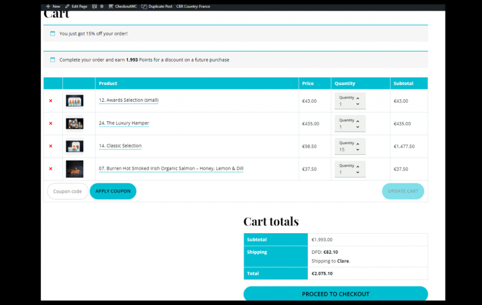Delete the Classic Selection row using red X
This screenshot has width=482, height=305.
[51, 146]
